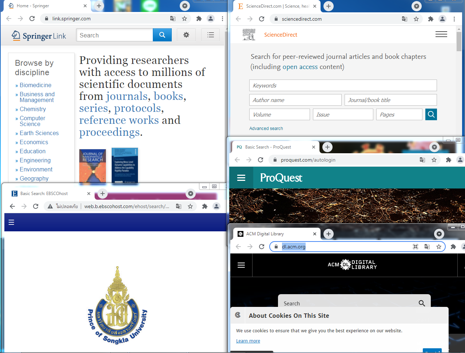This screenshot has height=353, width=465.
Task: Click QR code icon in ACM address bar
Action: (x=416, y=247)
